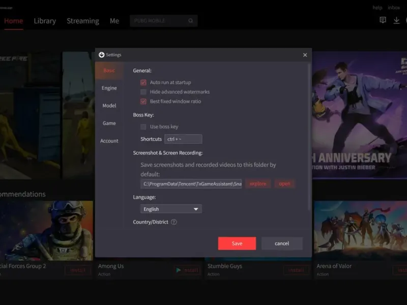Click the green play icon for Among Us
The width and height of the screenshot is (407, 305).
(179, 270)
